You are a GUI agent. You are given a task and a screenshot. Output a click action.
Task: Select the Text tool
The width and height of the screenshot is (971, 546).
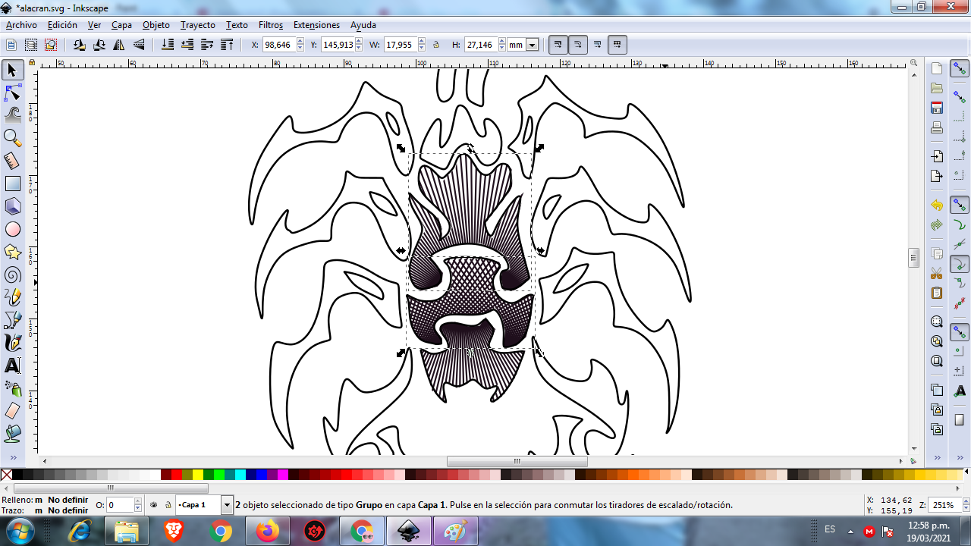12,366
